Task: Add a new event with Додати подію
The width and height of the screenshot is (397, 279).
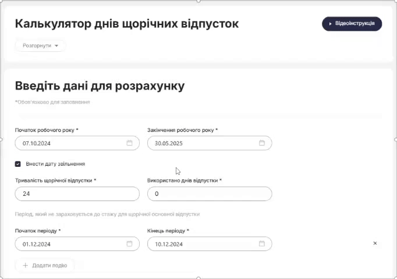Action: (45, 266)
